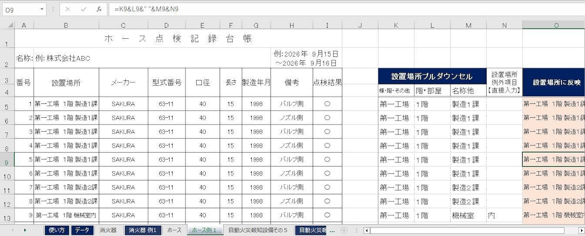Select column header K

coord(396,25)
